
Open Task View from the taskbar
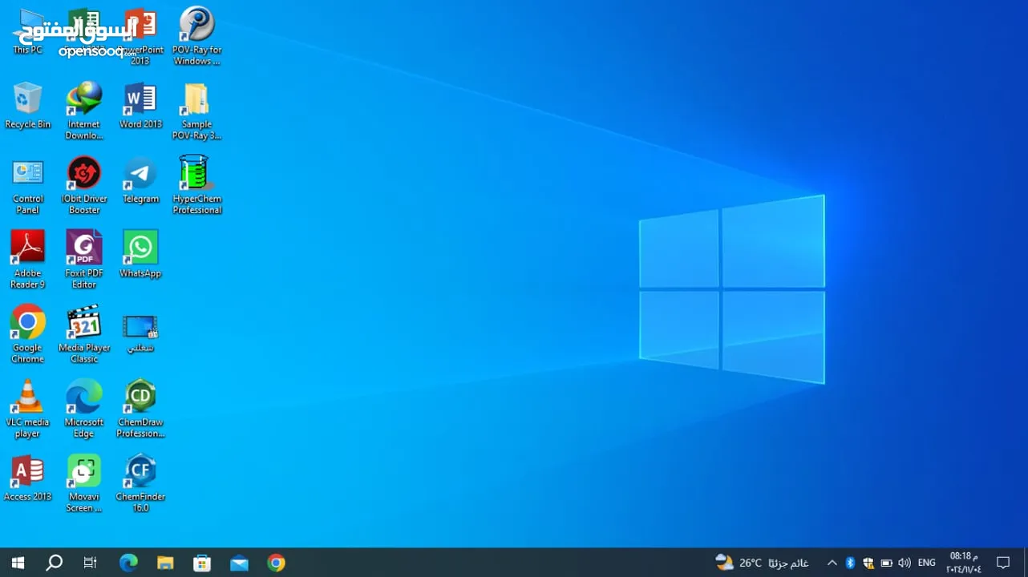pyautogui.click(x=91, y=563)
